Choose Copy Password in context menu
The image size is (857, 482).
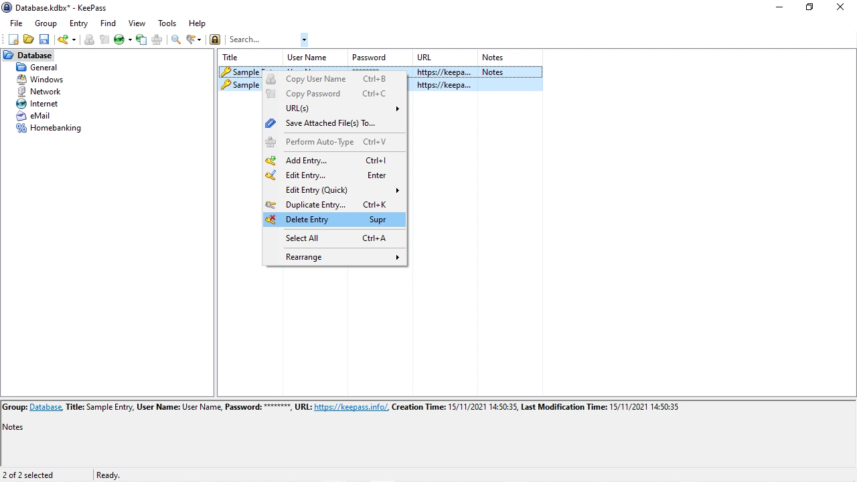coord(334,94)
